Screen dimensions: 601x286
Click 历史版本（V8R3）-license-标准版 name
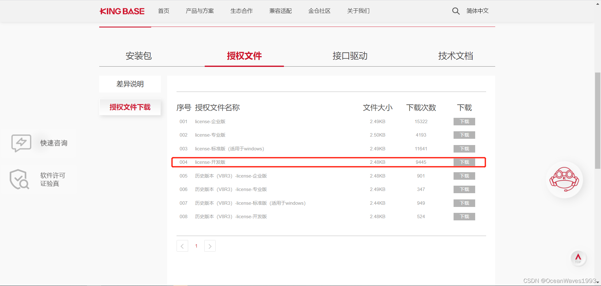(250, 203)
